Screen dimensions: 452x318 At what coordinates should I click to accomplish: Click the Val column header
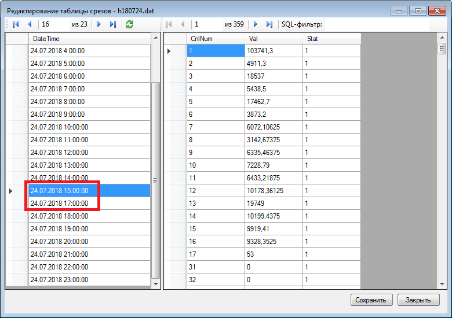click(274, 39)
